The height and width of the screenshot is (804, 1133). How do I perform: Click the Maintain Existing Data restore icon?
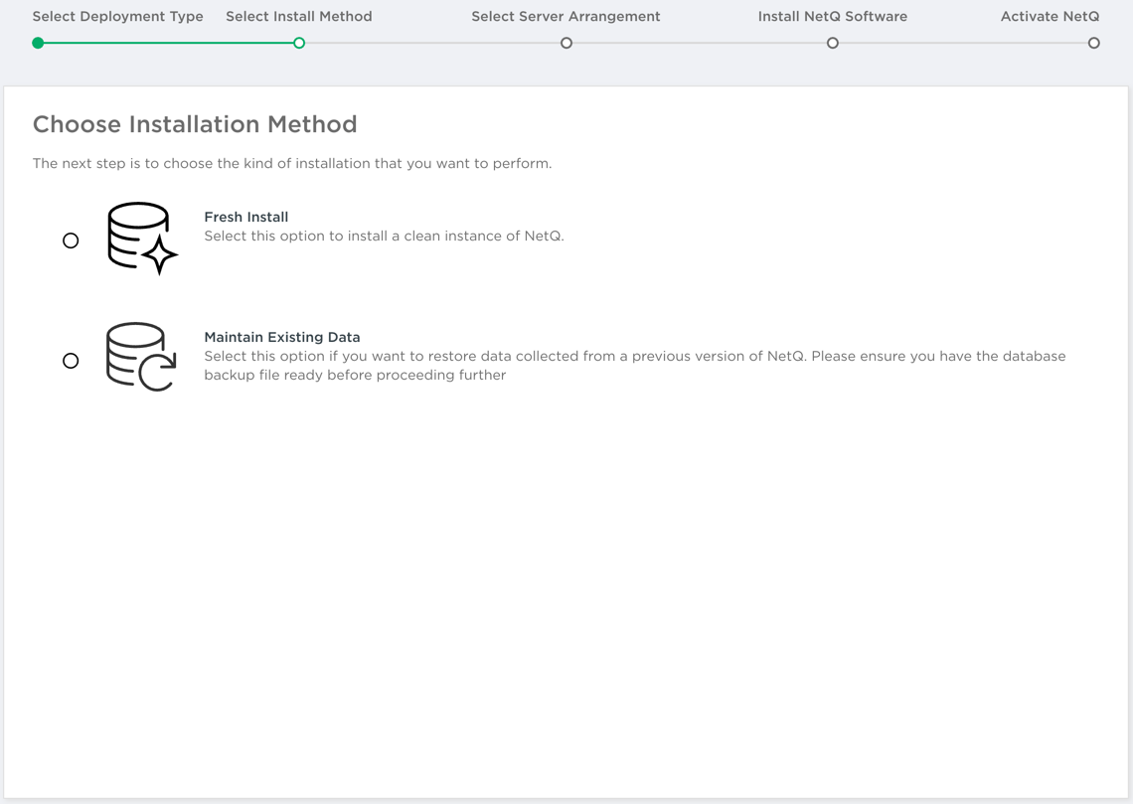(140, 357)
